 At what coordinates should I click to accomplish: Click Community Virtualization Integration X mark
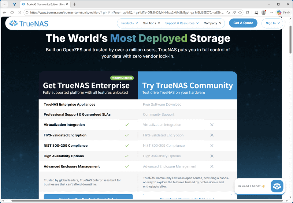pos(212,125)
